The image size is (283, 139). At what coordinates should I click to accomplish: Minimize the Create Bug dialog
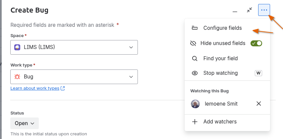pyautogui.click(x=235, y=11)
